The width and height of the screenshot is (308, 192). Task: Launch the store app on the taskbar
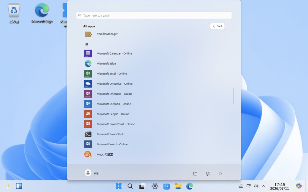166,186
